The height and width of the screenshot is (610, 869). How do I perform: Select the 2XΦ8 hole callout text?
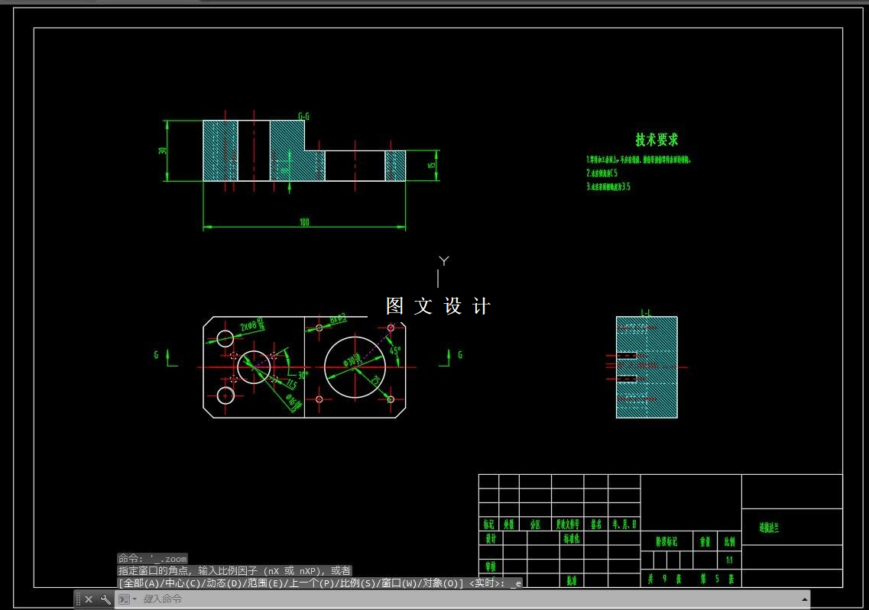tap(252, 325)
